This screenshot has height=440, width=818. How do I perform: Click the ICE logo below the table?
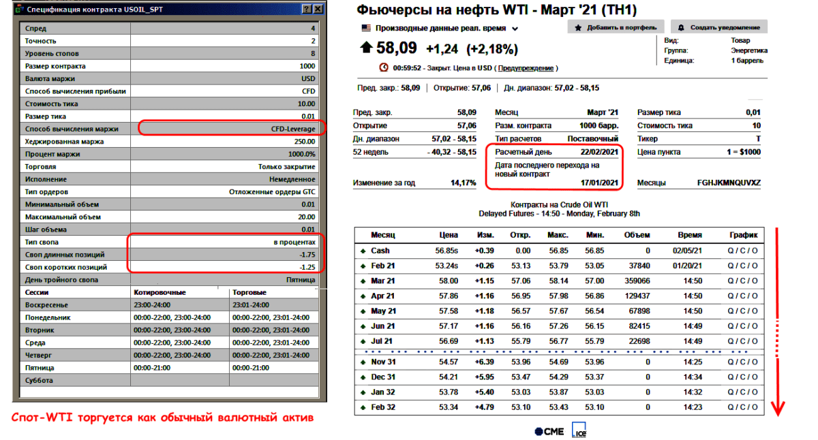click(x=580, y=431)
